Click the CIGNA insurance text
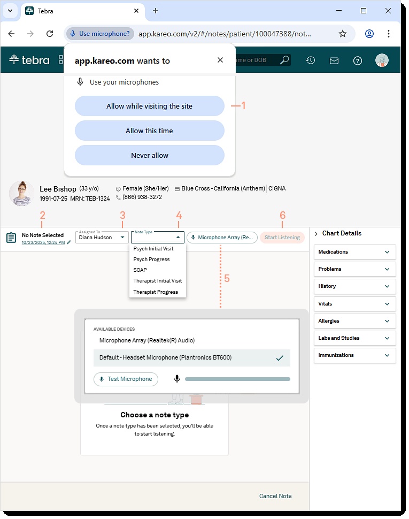The image size is (409, 519). tap(277, 188)
